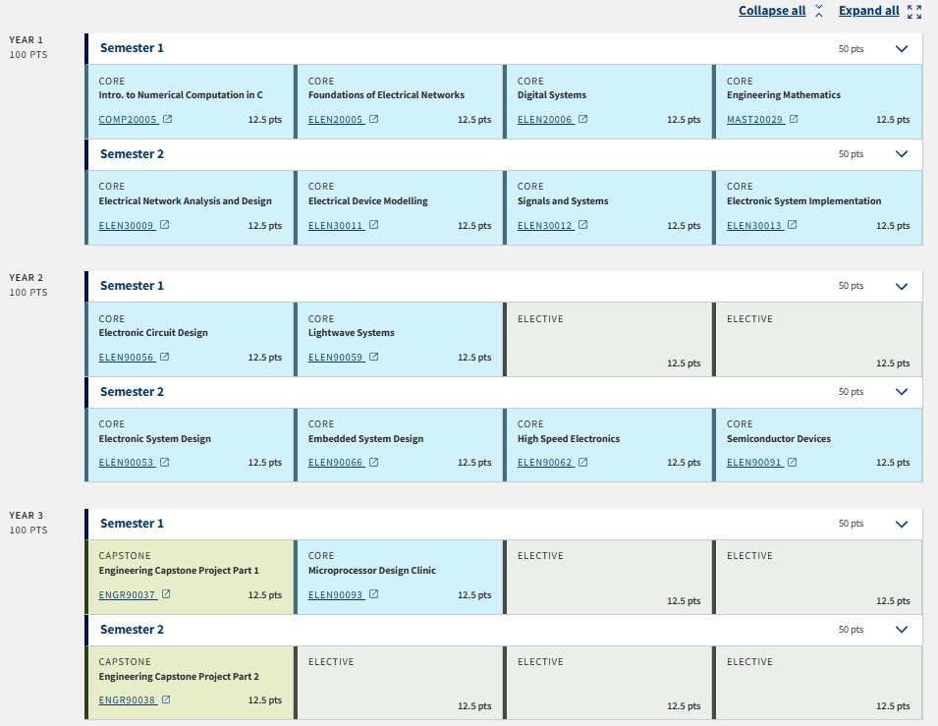
Task: Click external link icon next to ELEN20006
Action: tap(582, 120)
